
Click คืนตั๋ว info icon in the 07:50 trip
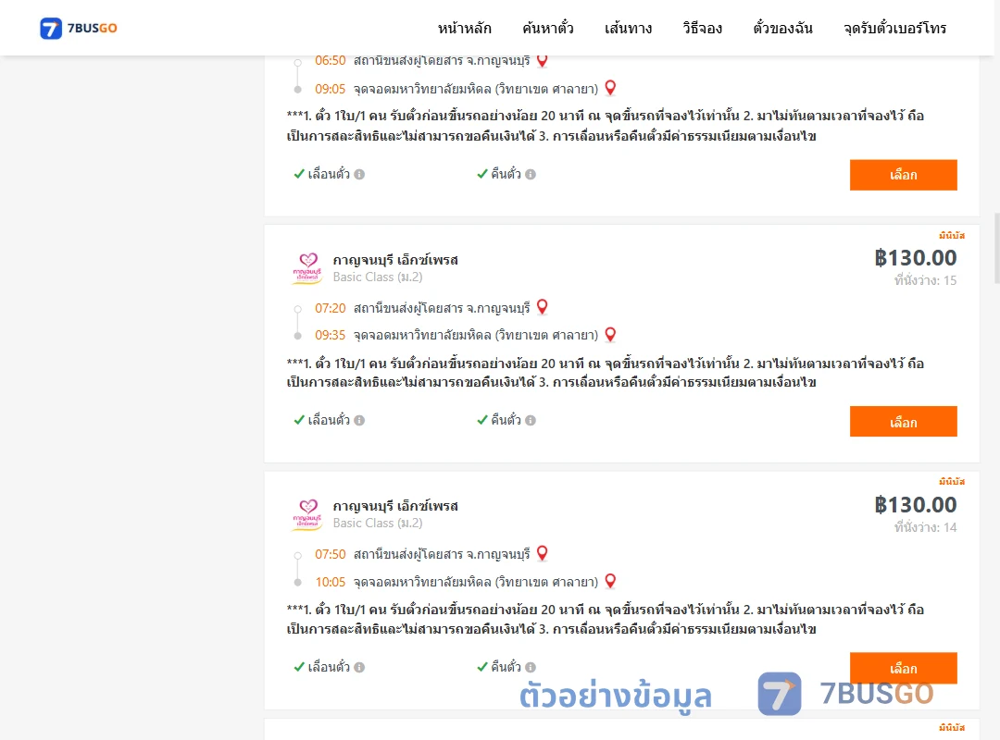click(531, 667)
